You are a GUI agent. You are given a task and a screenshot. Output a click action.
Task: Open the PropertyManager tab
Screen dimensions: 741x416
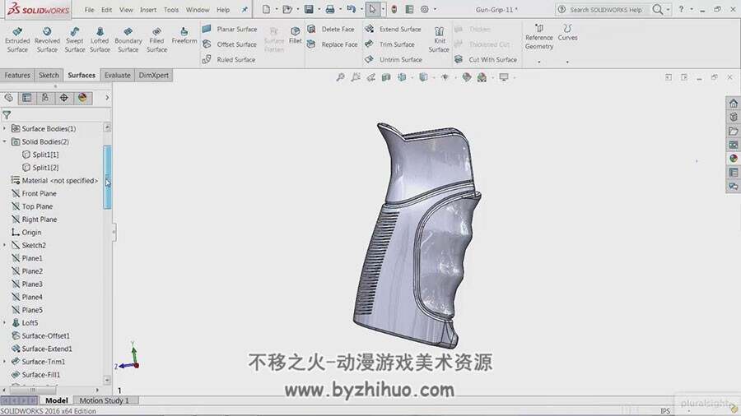click(27, 98)
